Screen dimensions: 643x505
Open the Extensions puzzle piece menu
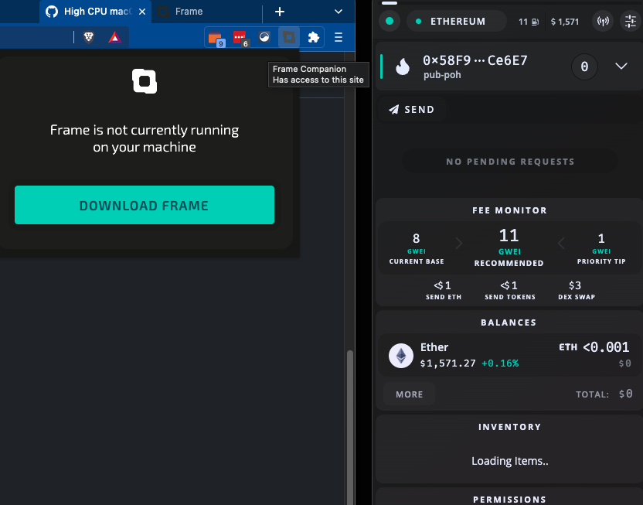pos(313,37)
